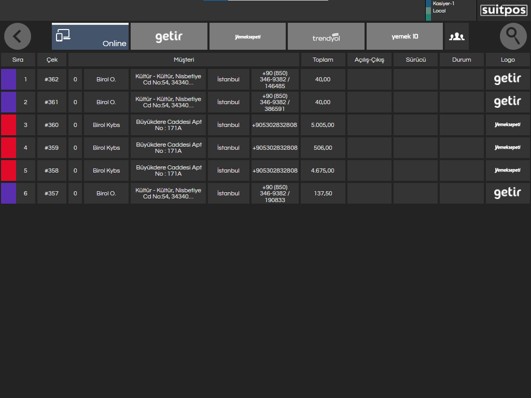Click the red color marker of row 5
This screenshot has width=531, height=398.
tap(8, 170)
